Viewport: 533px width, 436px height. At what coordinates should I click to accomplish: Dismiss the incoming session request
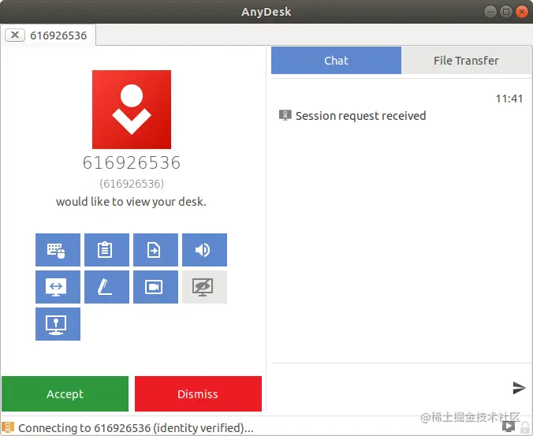pyautogui.click(x=198, y=394)
